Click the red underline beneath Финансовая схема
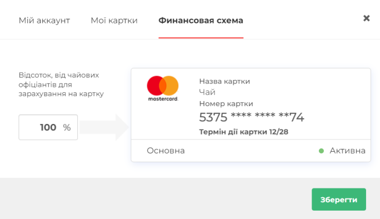Screen dimensions: 380x219 point(201,38)
